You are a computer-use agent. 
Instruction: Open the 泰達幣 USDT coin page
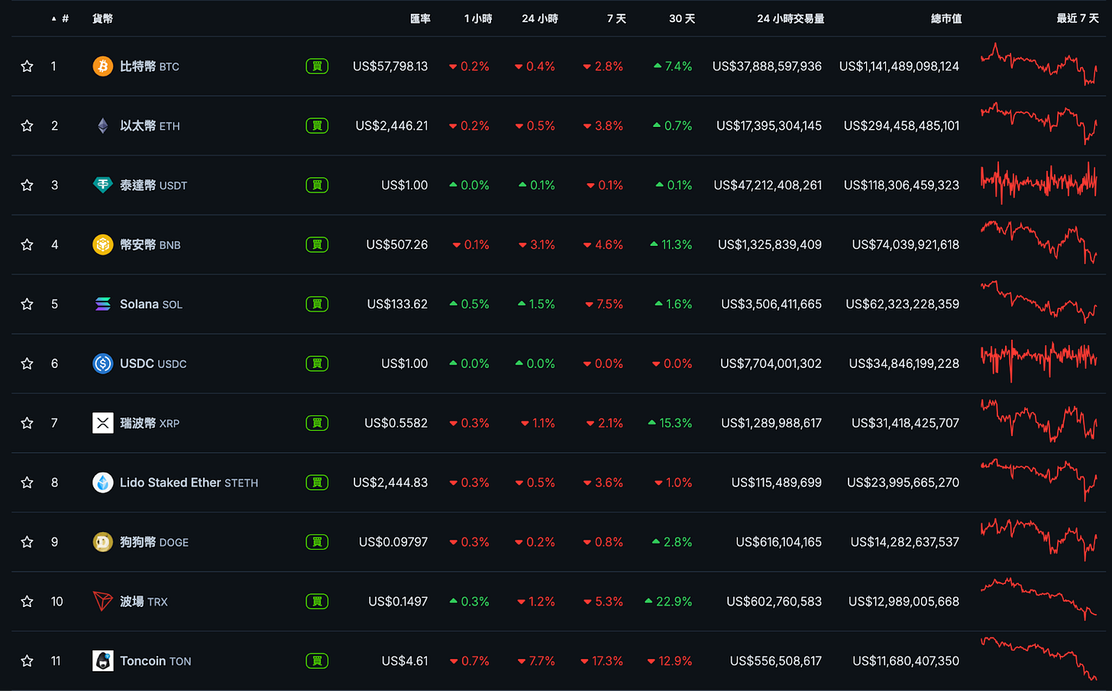click(154, 186)
